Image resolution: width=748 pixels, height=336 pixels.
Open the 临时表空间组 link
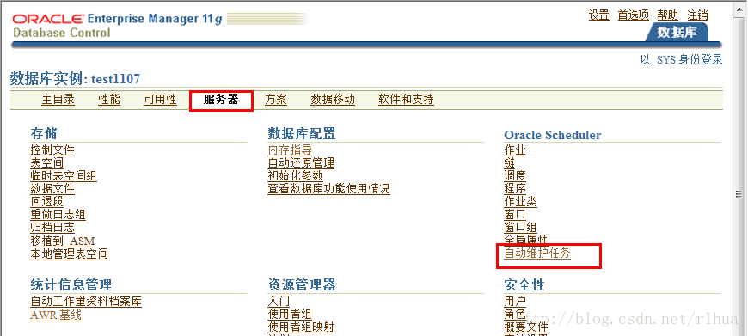64,176
